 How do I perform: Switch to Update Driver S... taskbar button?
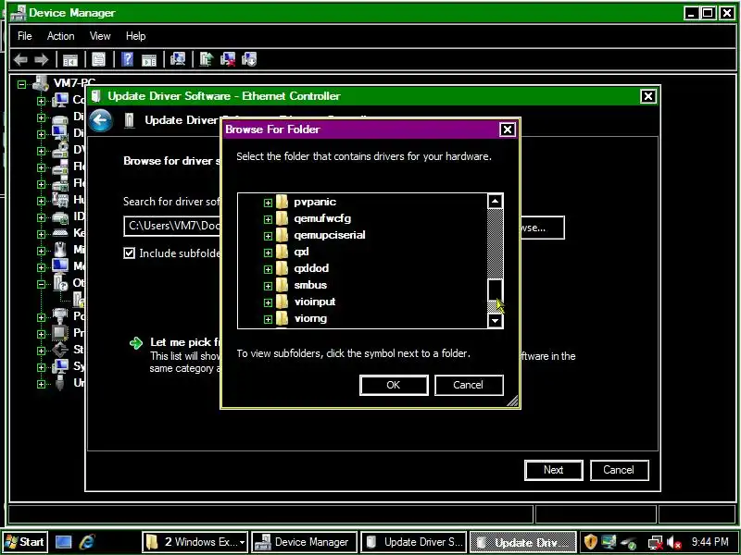413,542
